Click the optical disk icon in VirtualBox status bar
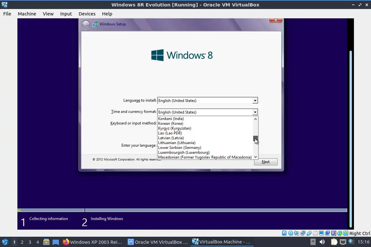Screen dimensions: 371x247 (x=290, y=233)
